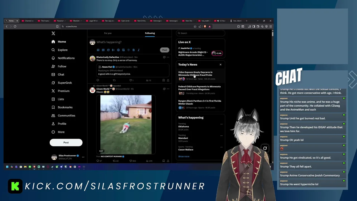Open Federal Childcare Payments to Minnesota story

tap(201, 90)
